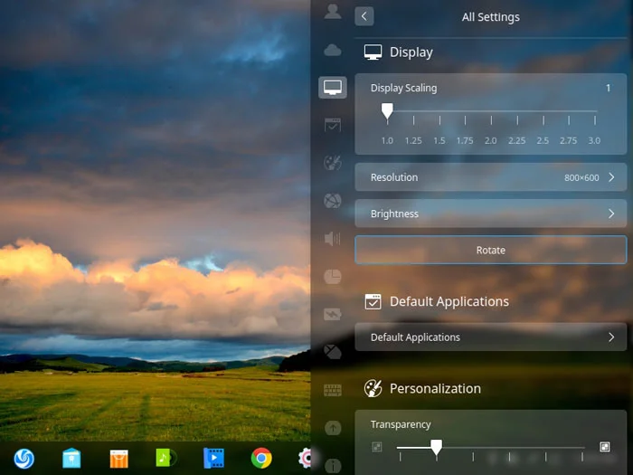Launch Google Chrome from the dock

tap(261, 459)
